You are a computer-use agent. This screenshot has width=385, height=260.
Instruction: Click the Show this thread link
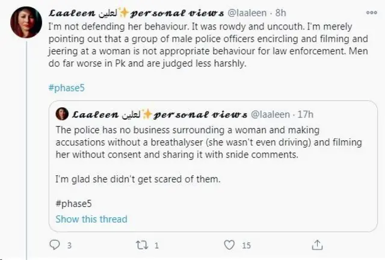tap(91, 219)
